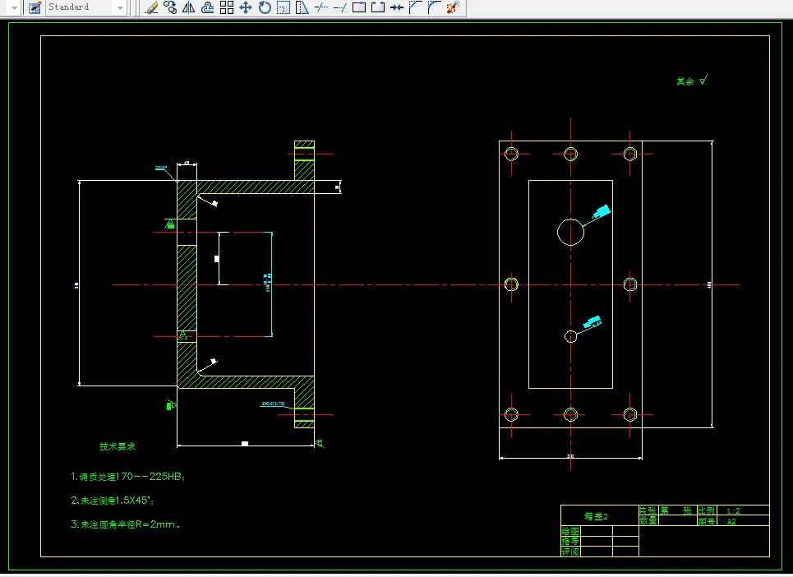The image size is (793, 577).
Task: Select the Extend tool
Action: [340, 7]
